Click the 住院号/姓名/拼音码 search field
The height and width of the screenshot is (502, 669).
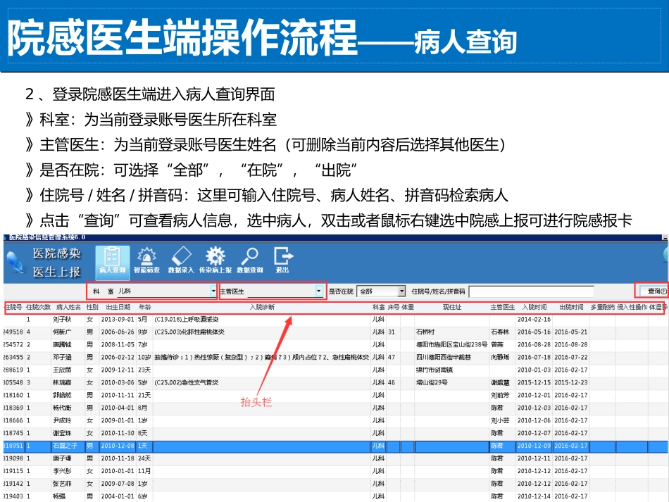[x=531, y=291]
